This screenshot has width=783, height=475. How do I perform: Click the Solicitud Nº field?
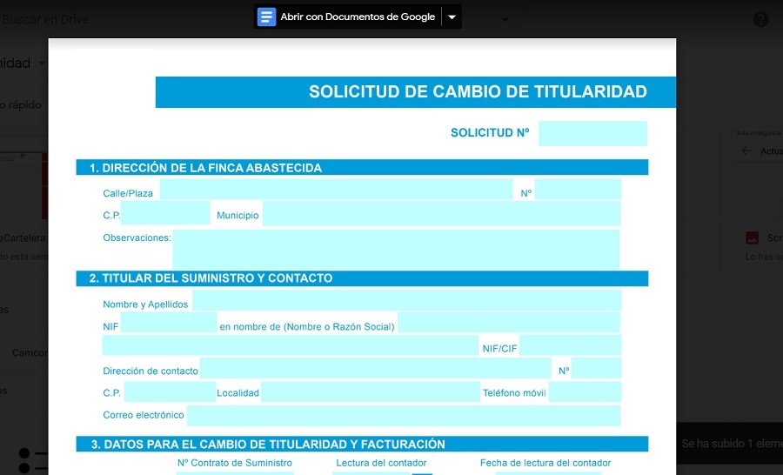pos(592,133)
